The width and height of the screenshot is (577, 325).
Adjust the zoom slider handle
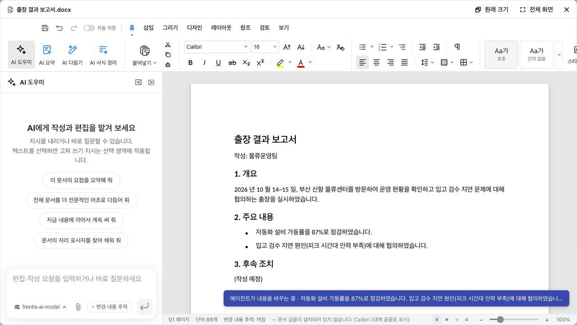pos(499,320)
